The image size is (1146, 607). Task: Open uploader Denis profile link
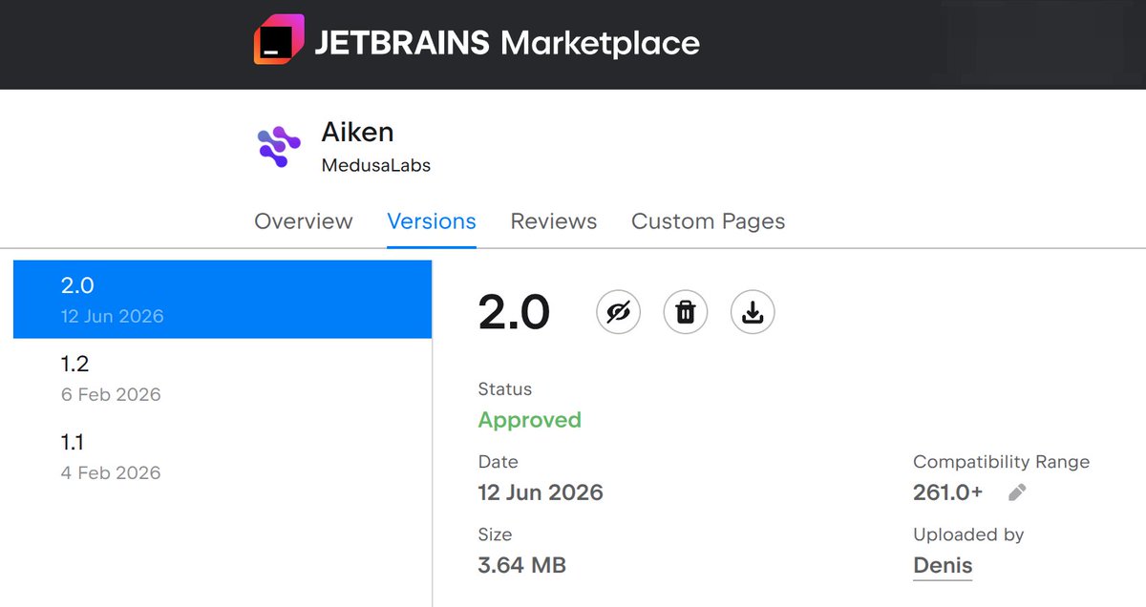coord(943,565)
